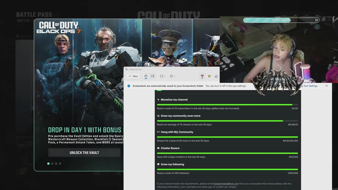Click the 1284/250 followers value
The height and width of the screenshot is (190, 338).
tap(293, 173)
